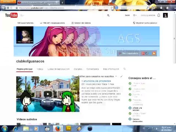Open the Más información tab
The image size is (176, 132).
coord(111,69)
